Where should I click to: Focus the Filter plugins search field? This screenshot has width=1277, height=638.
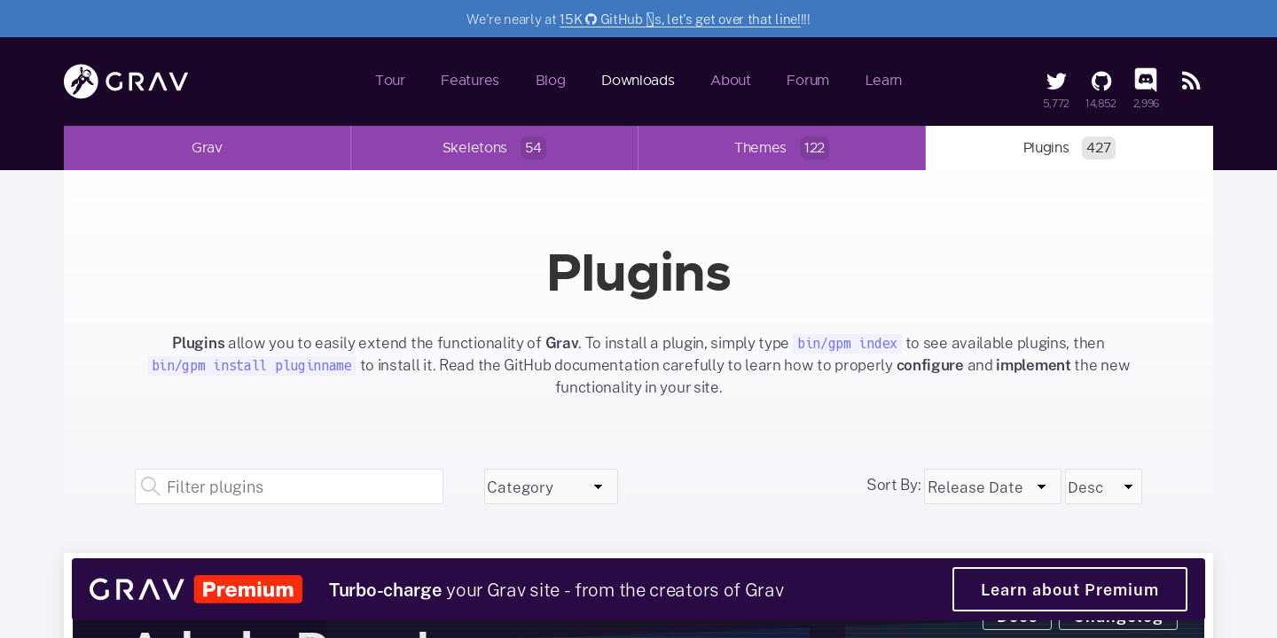pyautogui.click(x=302, y=486)
